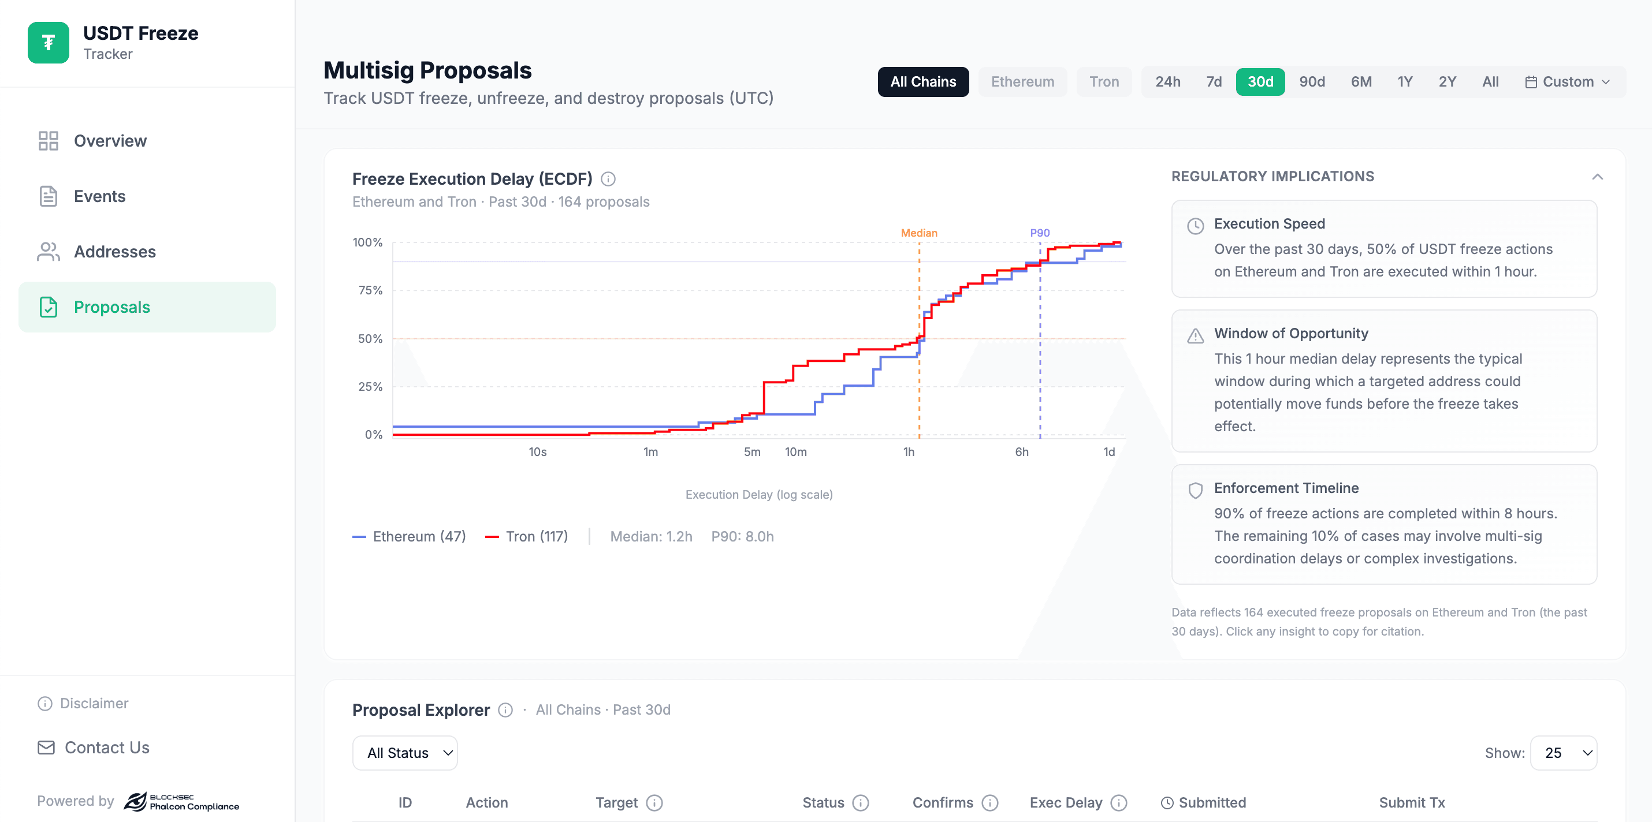The image size is (1652, 822).
Task: Click the ECDF chart info icon
Action: tap(608, 180)
